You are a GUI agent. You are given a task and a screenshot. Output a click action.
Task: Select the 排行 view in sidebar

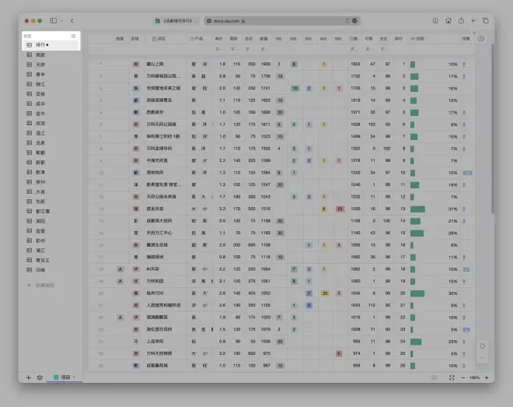tap(42, 45)
